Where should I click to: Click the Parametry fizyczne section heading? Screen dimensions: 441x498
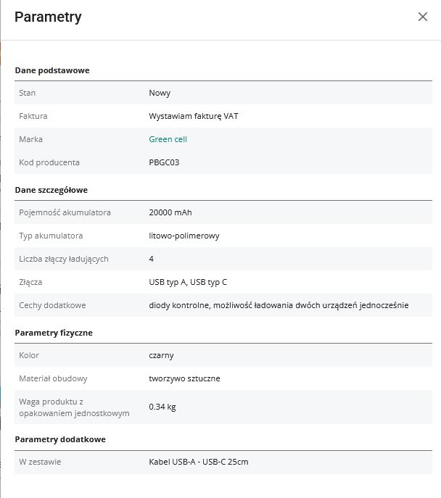tap(54, 333)
